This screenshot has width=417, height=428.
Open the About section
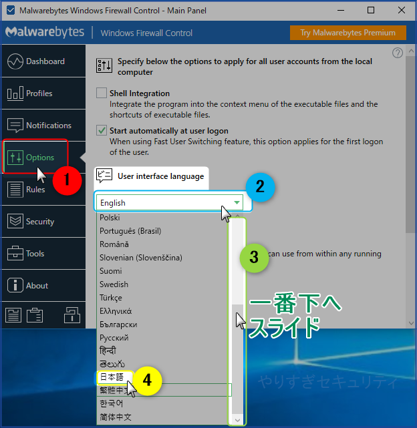(43, 285)
